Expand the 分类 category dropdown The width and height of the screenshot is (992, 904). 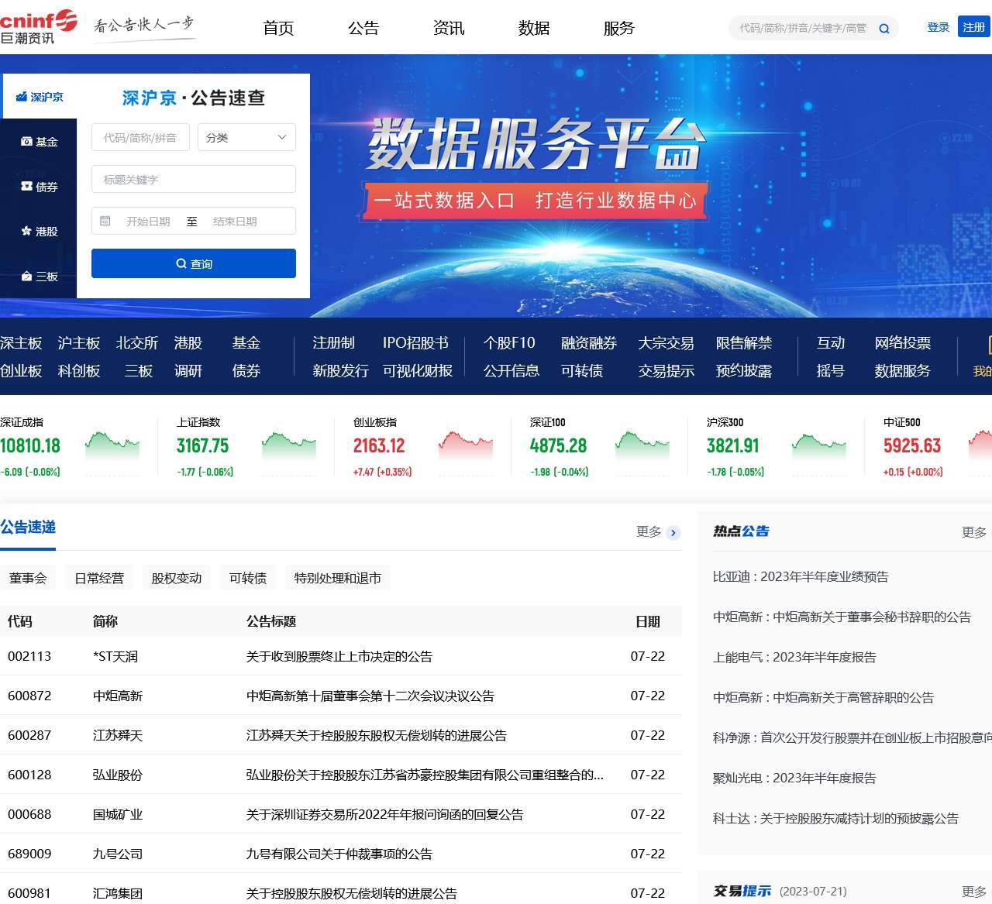246,137
